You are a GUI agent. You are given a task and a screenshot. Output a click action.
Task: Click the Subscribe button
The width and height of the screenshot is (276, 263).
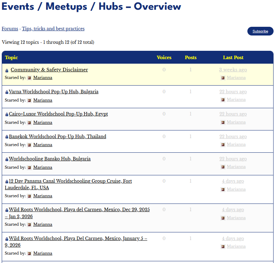coord(260,31)
